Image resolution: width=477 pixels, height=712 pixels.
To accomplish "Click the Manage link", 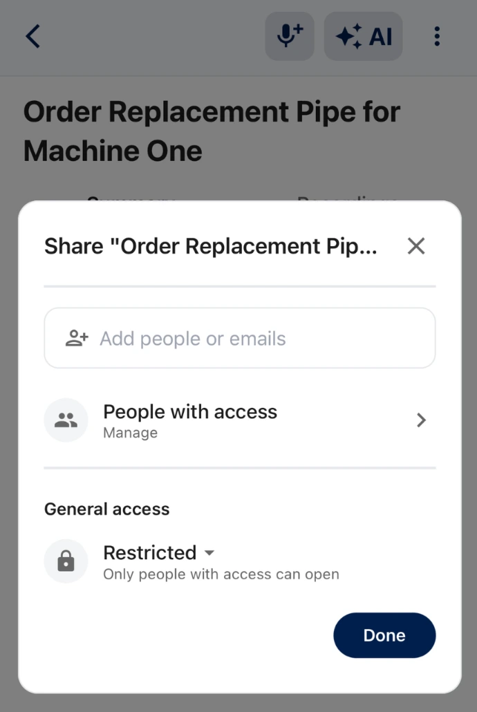I will click(130, 433).
